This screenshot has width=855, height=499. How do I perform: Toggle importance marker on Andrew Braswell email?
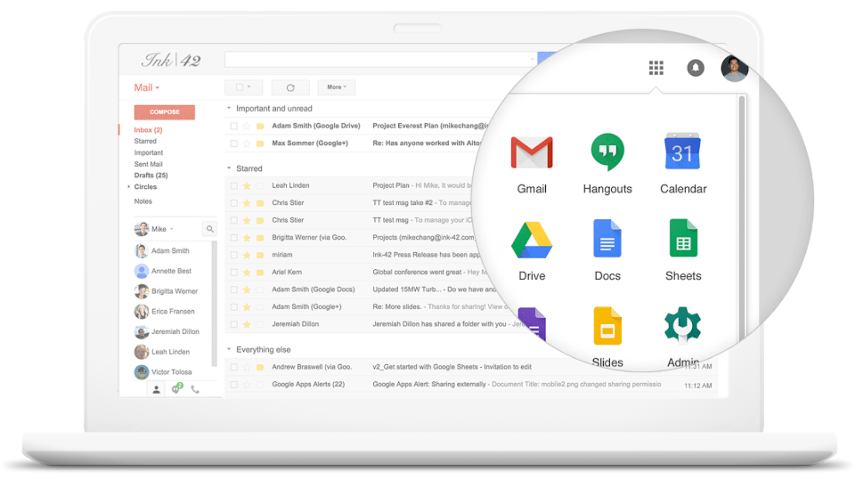tap(260, 367)
